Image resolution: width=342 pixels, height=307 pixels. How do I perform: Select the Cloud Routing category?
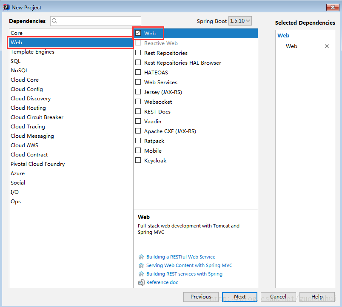(71, 108)
